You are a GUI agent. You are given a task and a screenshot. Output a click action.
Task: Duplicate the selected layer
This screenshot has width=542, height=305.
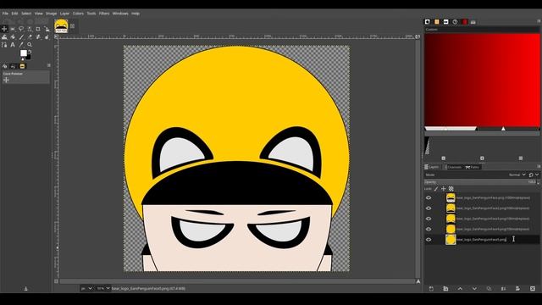[x=489, y=288]
